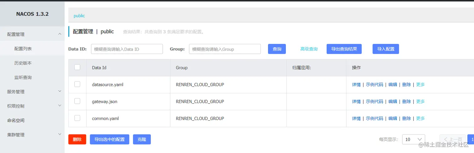The height and width of the screenshot is (153, 474).
Task: Open the 配置列表 menu item
Action: click(x=23, y=49)
